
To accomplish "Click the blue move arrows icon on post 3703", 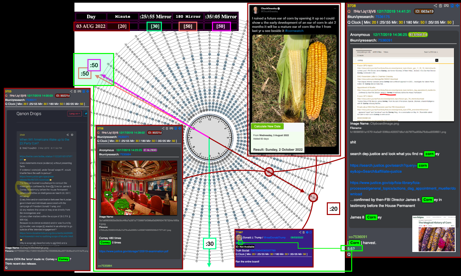I will tap(87, 91).
